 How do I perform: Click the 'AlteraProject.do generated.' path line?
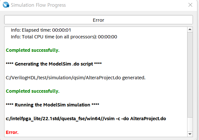coord(76,77)
